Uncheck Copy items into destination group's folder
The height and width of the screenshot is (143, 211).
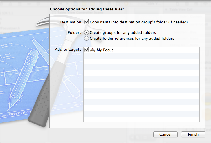[86, 22]
